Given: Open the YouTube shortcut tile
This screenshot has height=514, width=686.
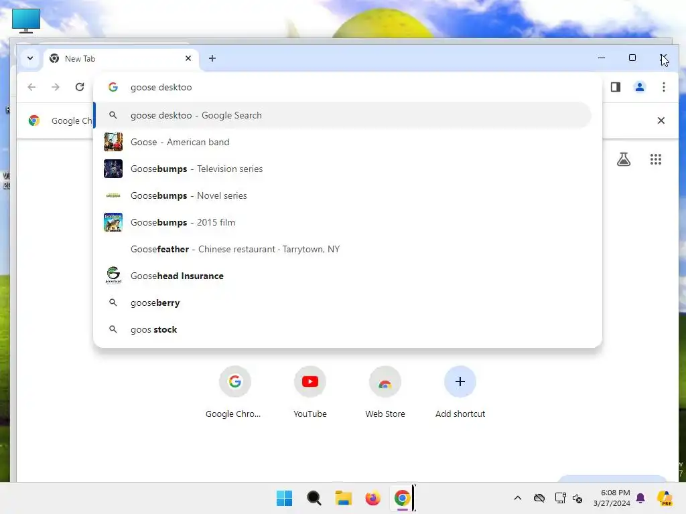Looking at the screenshot, I should coord(310,392).
